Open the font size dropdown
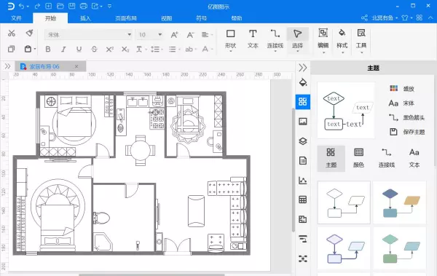Viewport: 437px width, 276px height. (x=160, y=34)
